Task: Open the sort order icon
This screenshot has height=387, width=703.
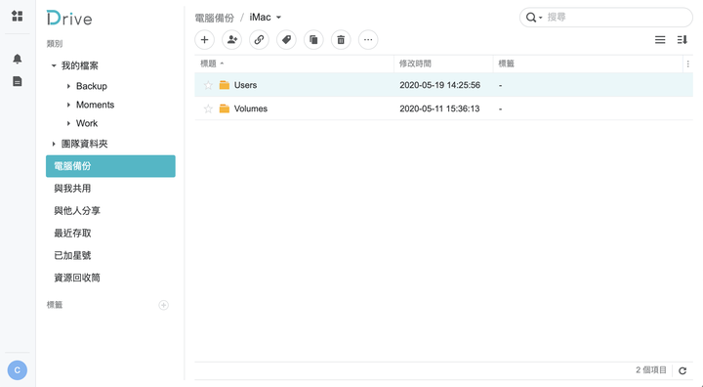Action: [682, 40]
